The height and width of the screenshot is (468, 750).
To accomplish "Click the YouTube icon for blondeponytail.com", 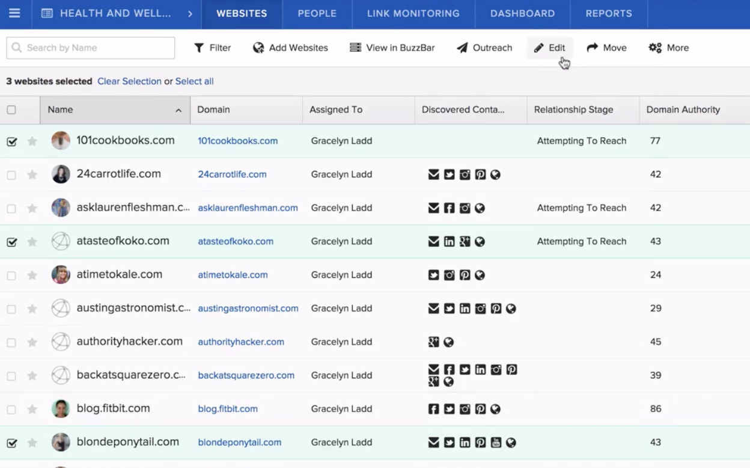I will point(496,442).
